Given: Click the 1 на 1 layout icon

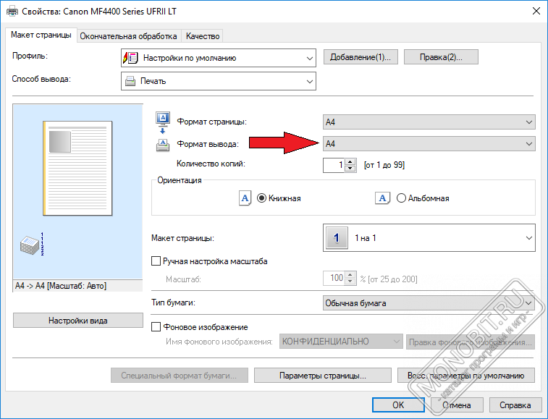Looking at the screenshot, I should pyautogui.click(x=337, y=238).
